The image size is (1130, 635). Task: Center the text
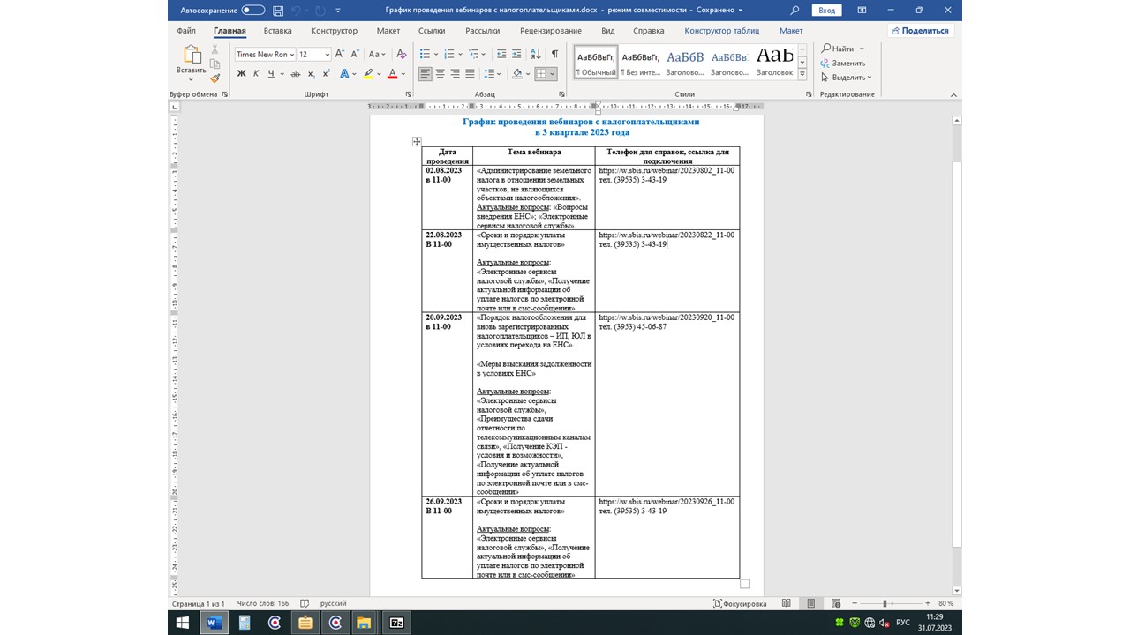tap(441, 74)
